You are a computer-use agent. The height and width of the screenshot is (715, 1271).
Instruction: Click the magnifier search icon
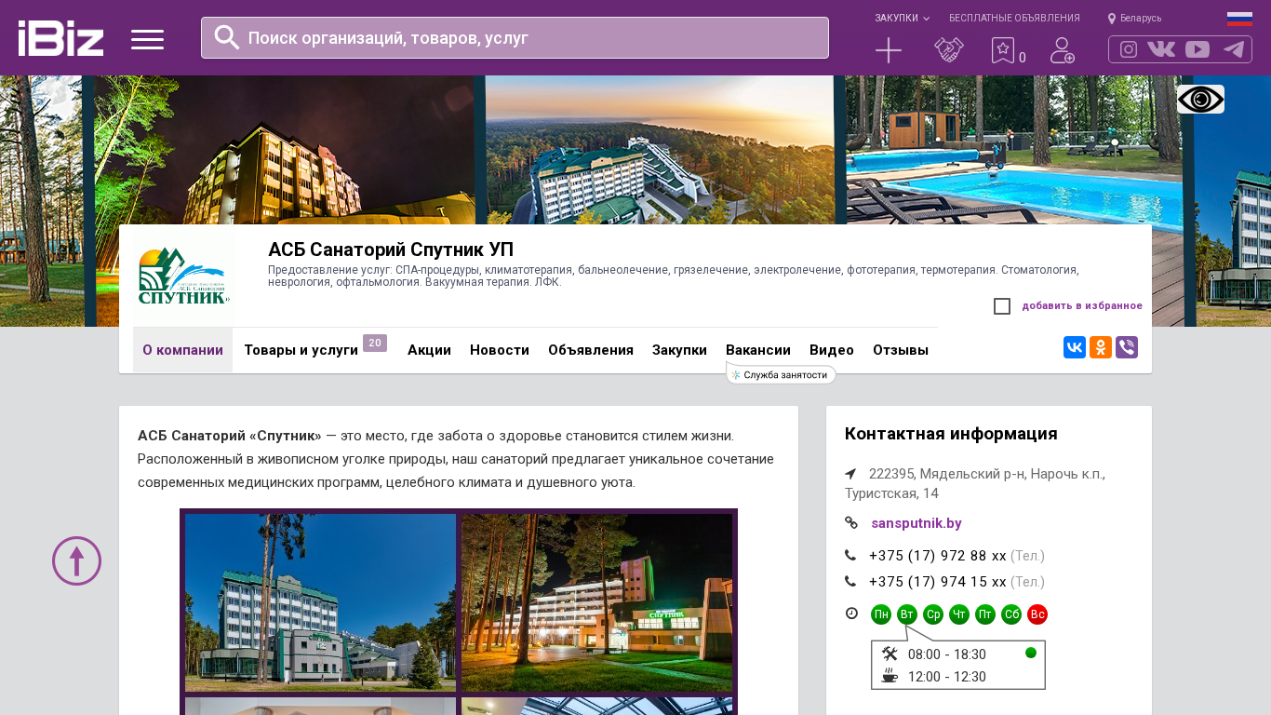pos(227,37)
